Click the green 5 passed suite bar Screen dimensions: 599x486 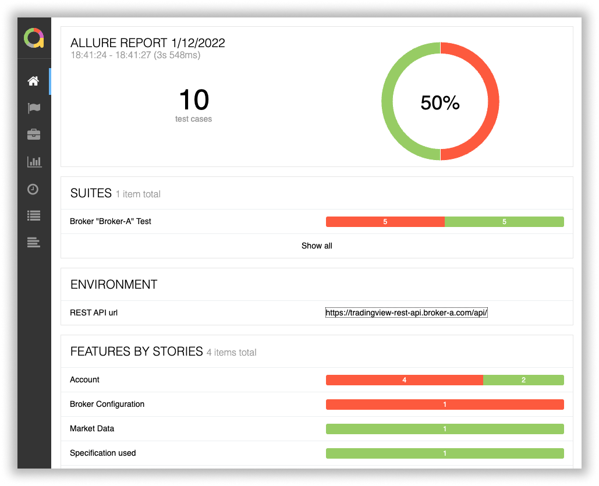coord(504,222)
